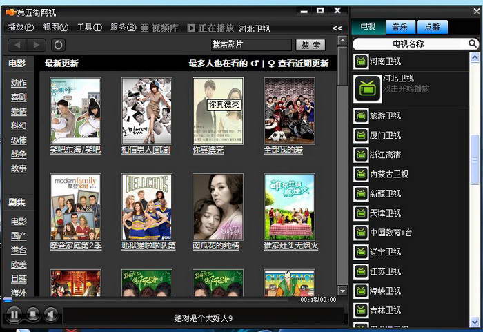Open the 科幻 movie category

[x=19, y=126]
